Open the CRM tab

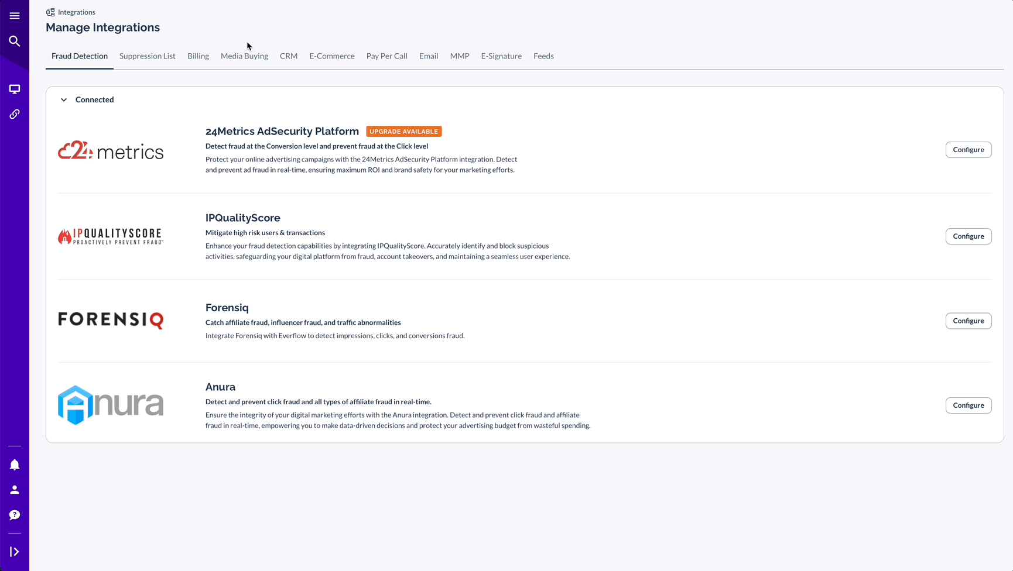tap(289, 56)
